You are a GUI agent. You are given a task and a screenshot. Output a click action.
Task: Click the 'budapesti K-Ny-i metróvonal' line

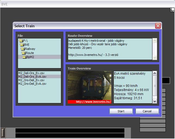pyautogui.click(x=96, y=41)
